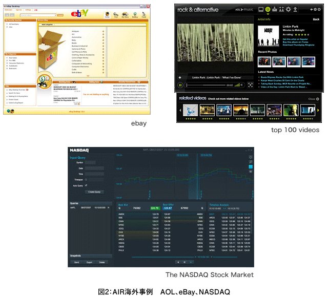Toggle the Auto Query checkbox in NASDAQ
Image resolution: width=328 pixels, height=297 pixels.
86,185
